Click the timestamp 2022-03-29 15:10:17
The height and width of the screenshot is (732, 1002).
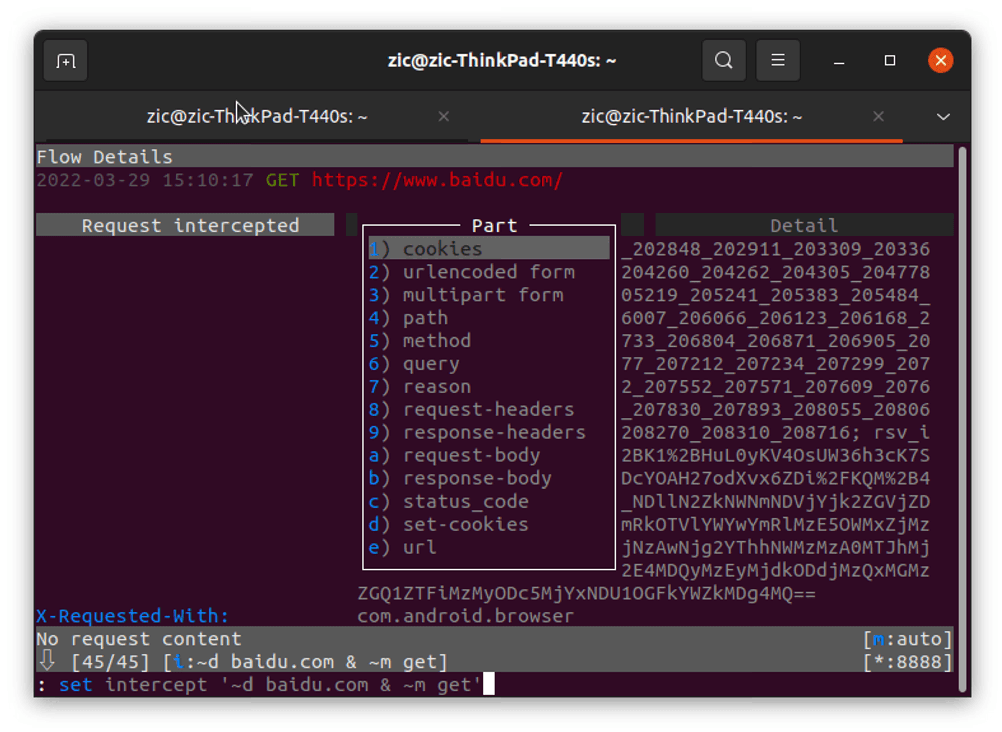click(145, 180)
